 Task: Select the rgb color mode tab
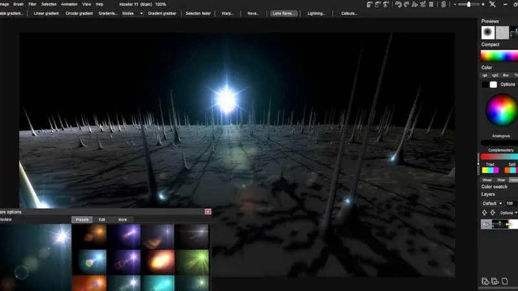pyautogui.click(x=484, y=75)
